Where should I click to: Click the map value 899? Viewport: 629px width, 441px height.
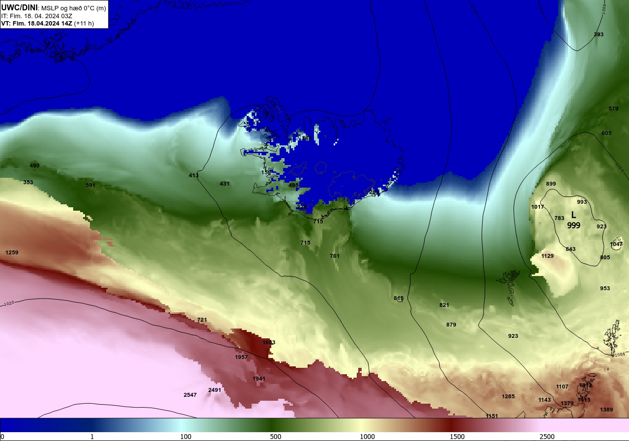tap(551, 184)
